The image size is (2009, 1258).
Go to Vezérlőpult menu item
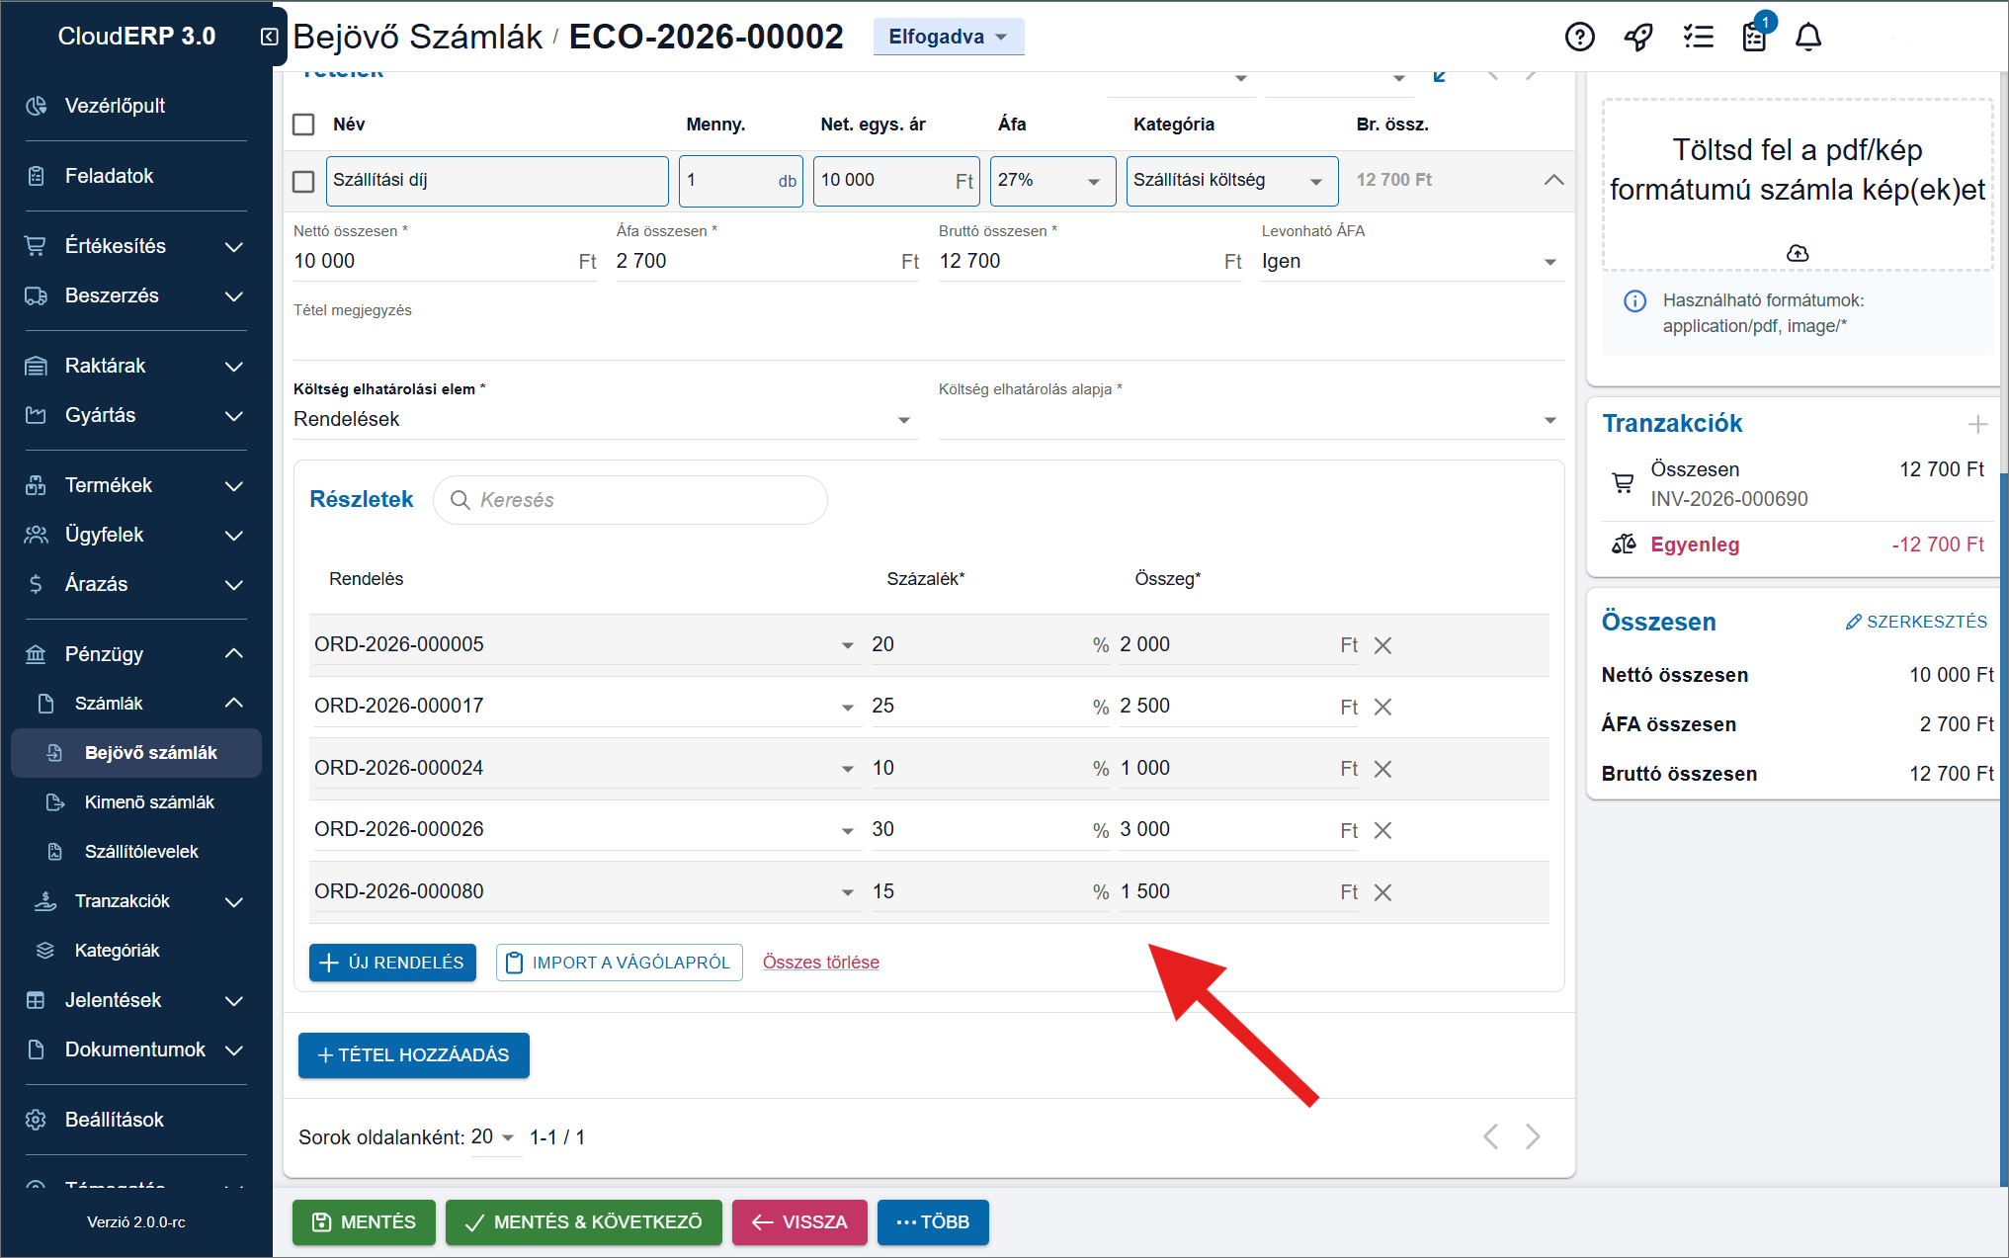(115, 106)
